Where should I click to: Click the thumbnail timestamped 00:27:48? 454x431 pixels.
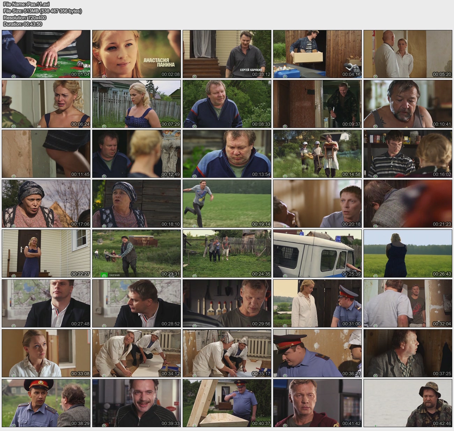point(46,303)
